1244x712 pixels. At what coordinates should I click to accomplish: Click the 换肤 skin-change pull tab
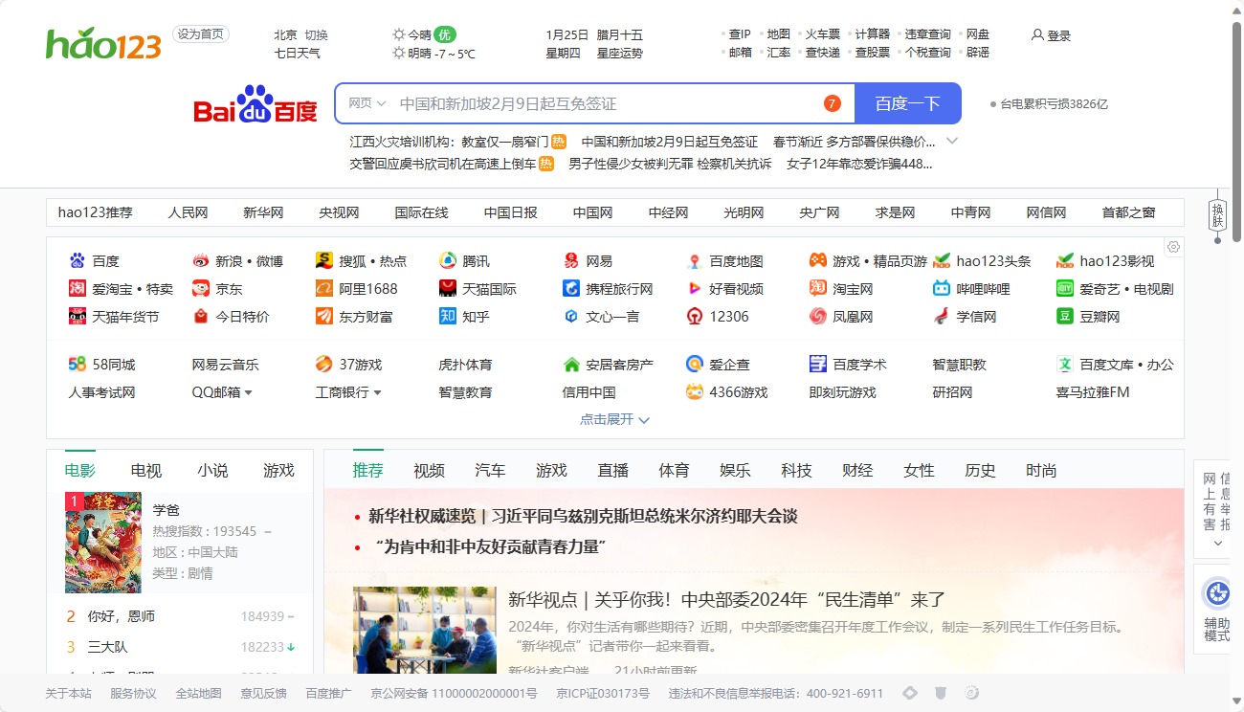click(x=1217, y=214)
